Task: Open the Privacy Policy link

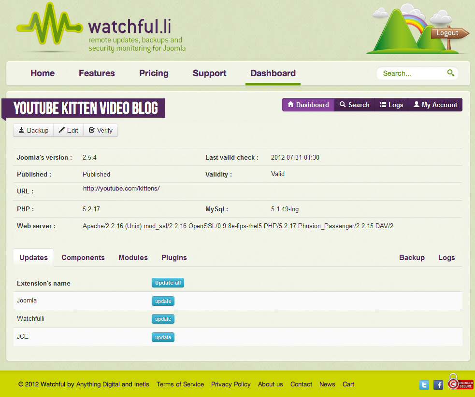Action: coord(231,384)
